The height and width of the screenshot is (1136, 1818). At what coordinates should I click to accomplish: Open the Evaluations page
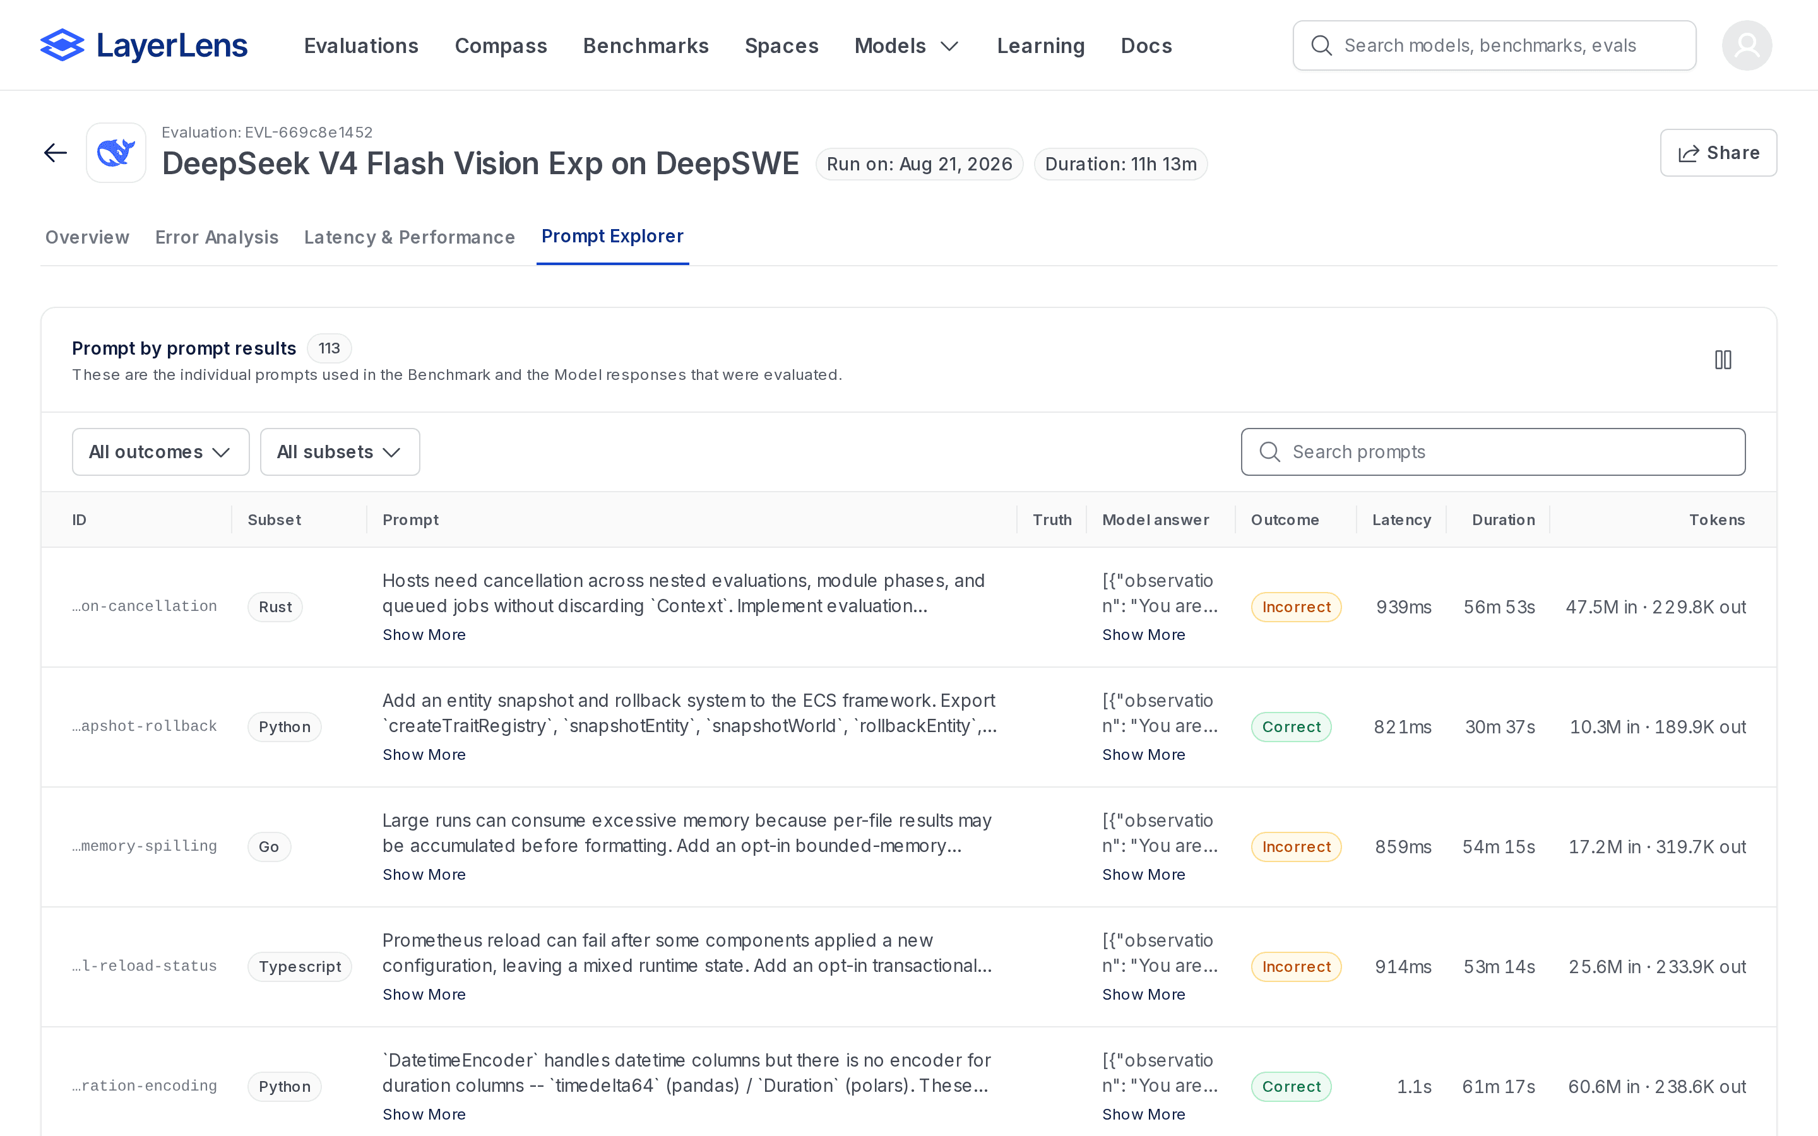tap(361, 46)
